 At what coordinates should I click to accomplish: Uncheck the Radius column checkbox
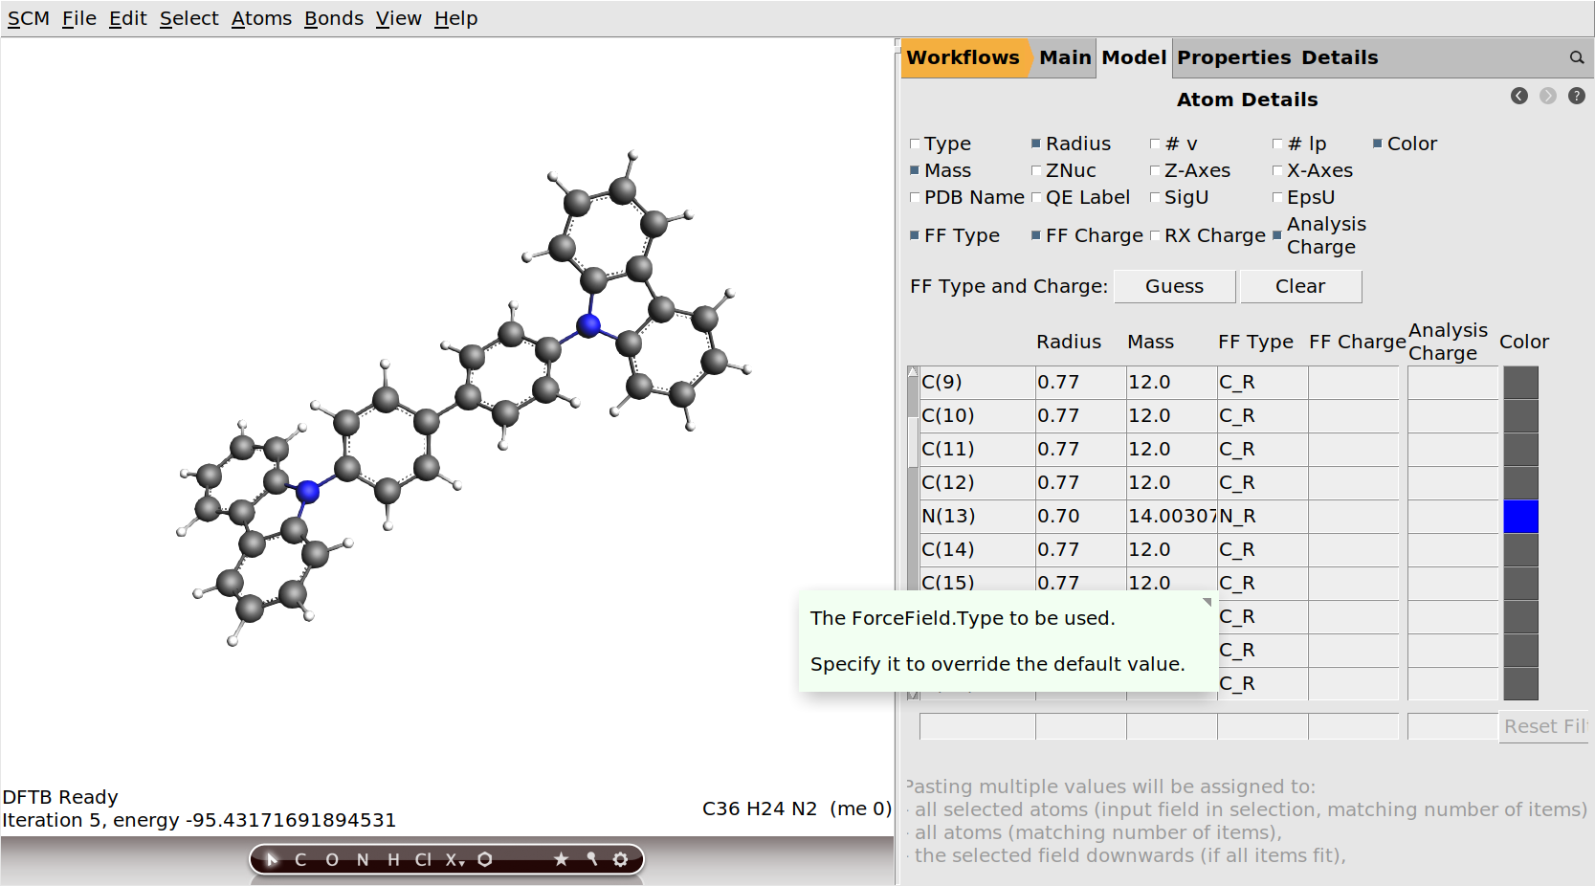pyautogui.click(x=1036, y=144)
